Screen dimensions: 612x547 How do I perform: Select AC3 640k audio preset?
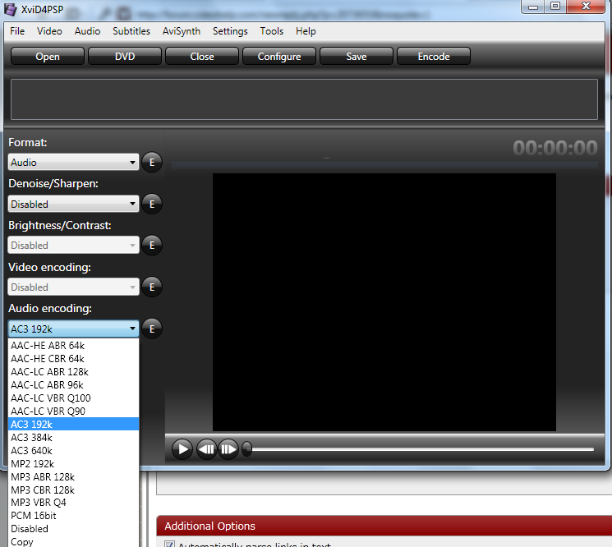73,451
